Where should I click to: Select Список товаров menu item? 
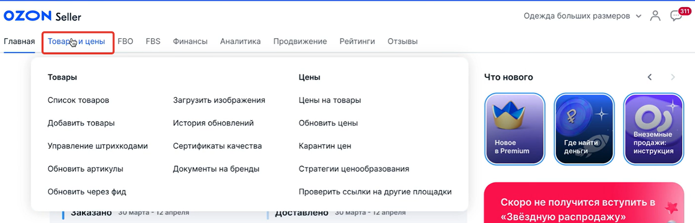coord(79,100)
